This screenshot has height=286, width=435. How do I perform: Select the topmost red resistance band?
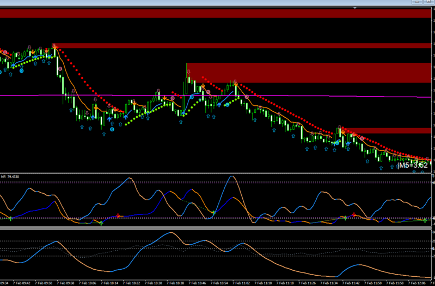[215, 14]
